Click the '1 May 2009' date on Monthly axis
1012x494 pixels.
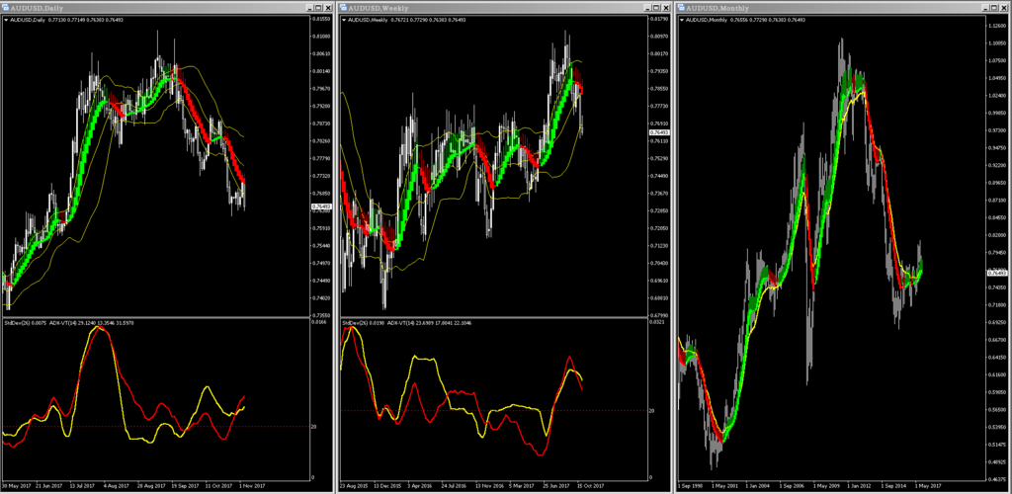tap(827, 486)
